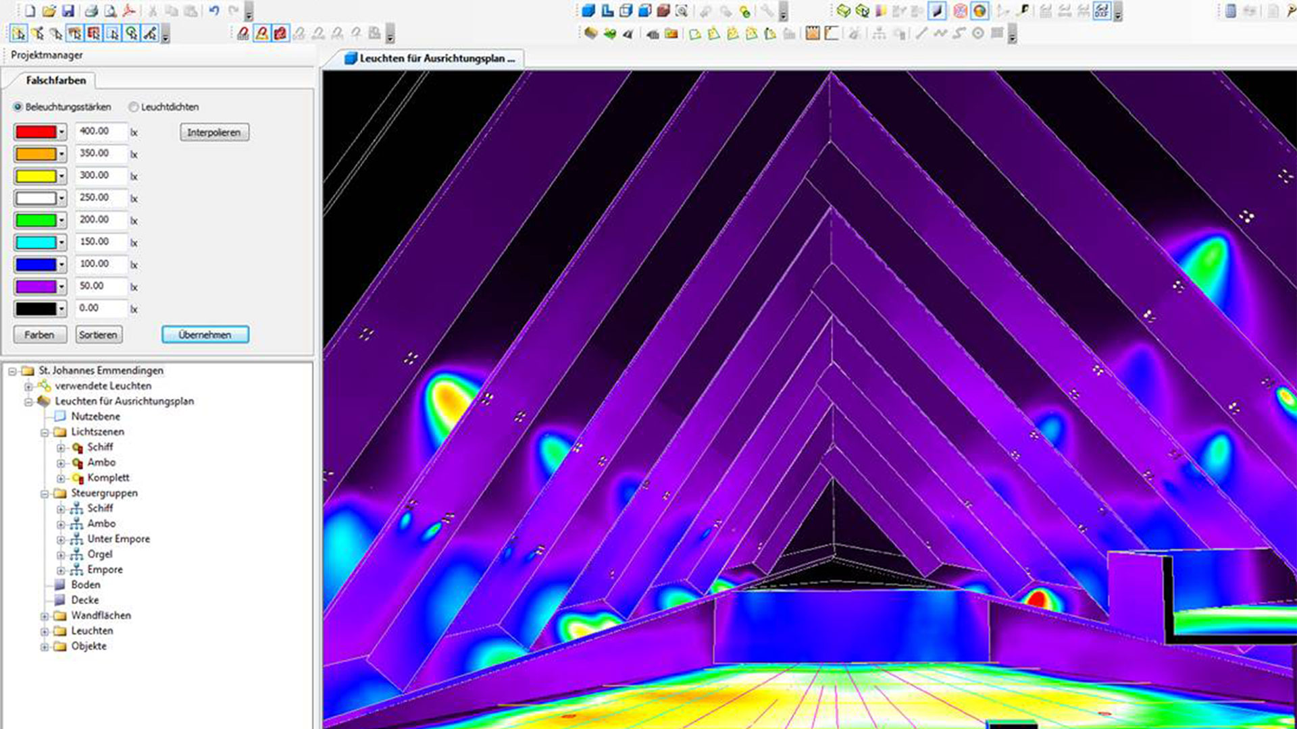This screenshot has height=729, width=1297.
Task: Click the Interpolieren button
Action: point(214,132)
